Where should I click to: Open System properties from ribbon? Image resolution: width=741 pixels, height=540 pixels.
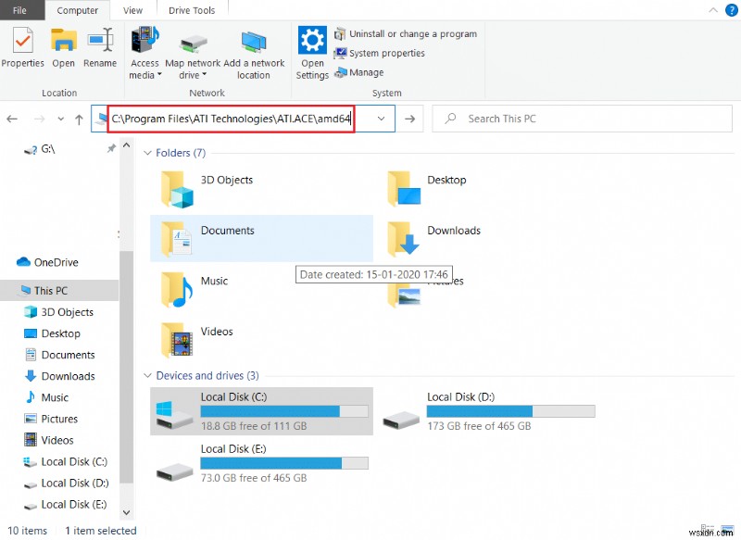380,53
